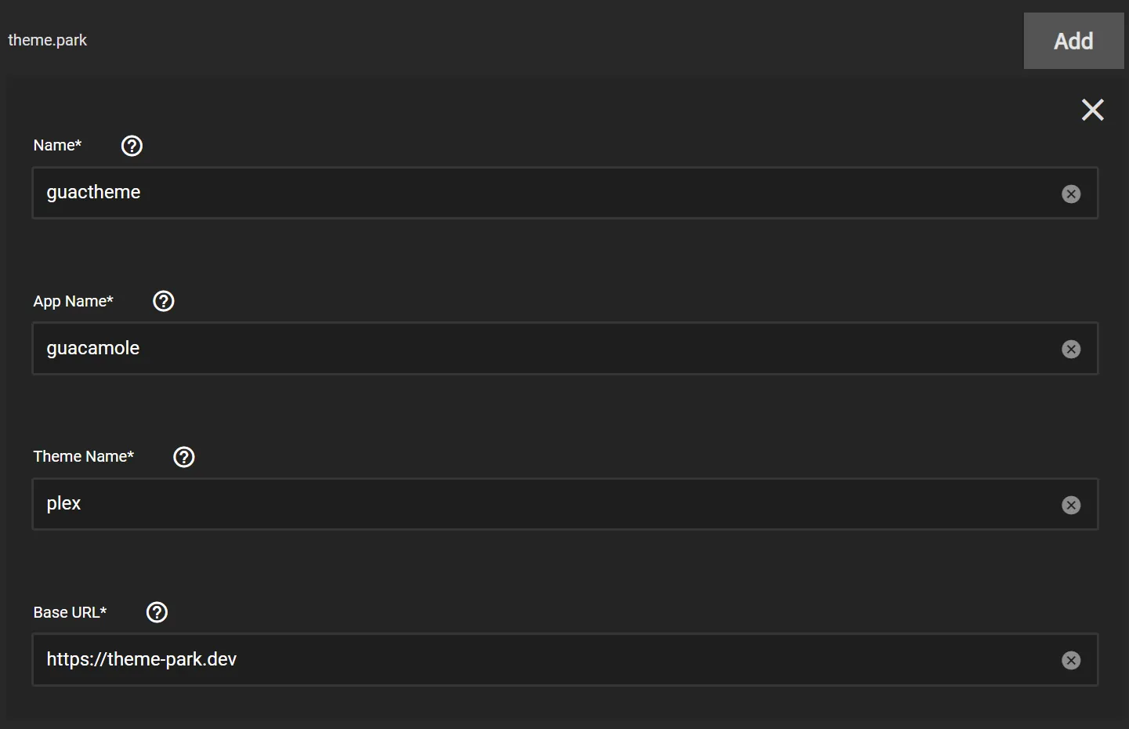Click the Name* field label
The height and width of the screenshot is (729, 1129).
57,146
